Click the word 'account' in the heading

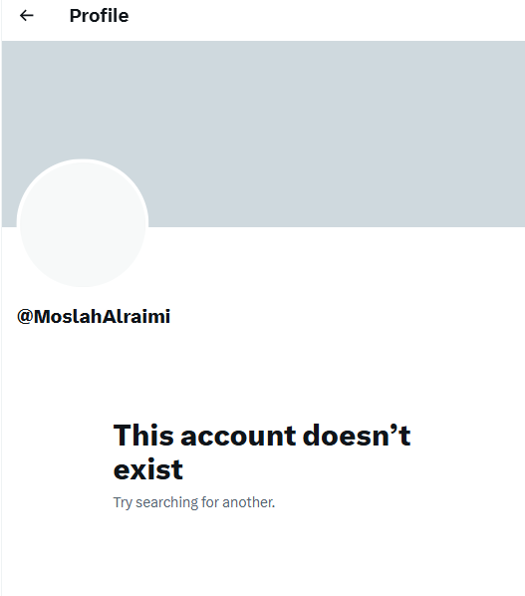(238, 436)
